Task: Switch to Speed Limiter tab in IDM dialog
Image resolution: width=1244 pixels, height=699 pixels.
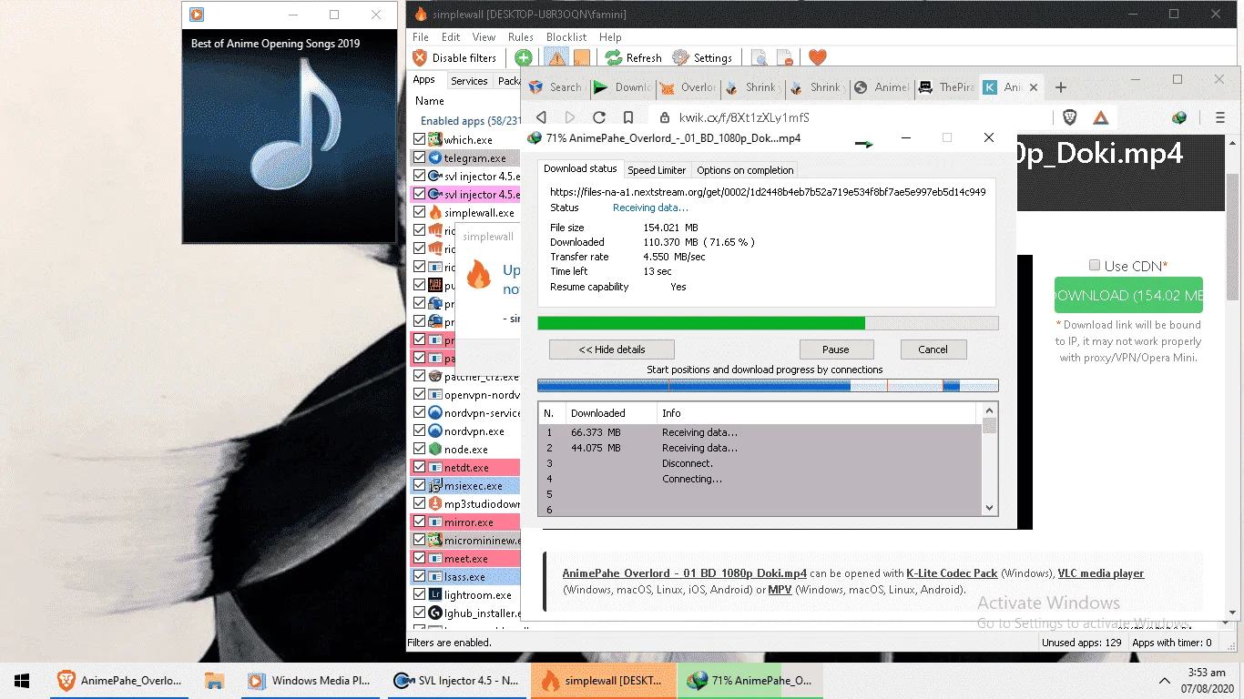Action: (657, 170)
